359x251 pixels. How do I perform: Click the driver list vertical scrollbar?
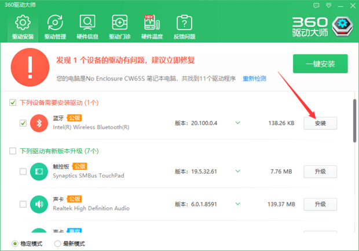[354, 121]
